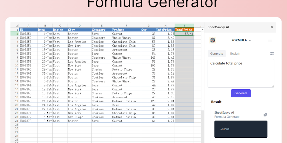This screenshot has height=143, width=287.
Task: Click the ID07360 cell
Action: 28,69
